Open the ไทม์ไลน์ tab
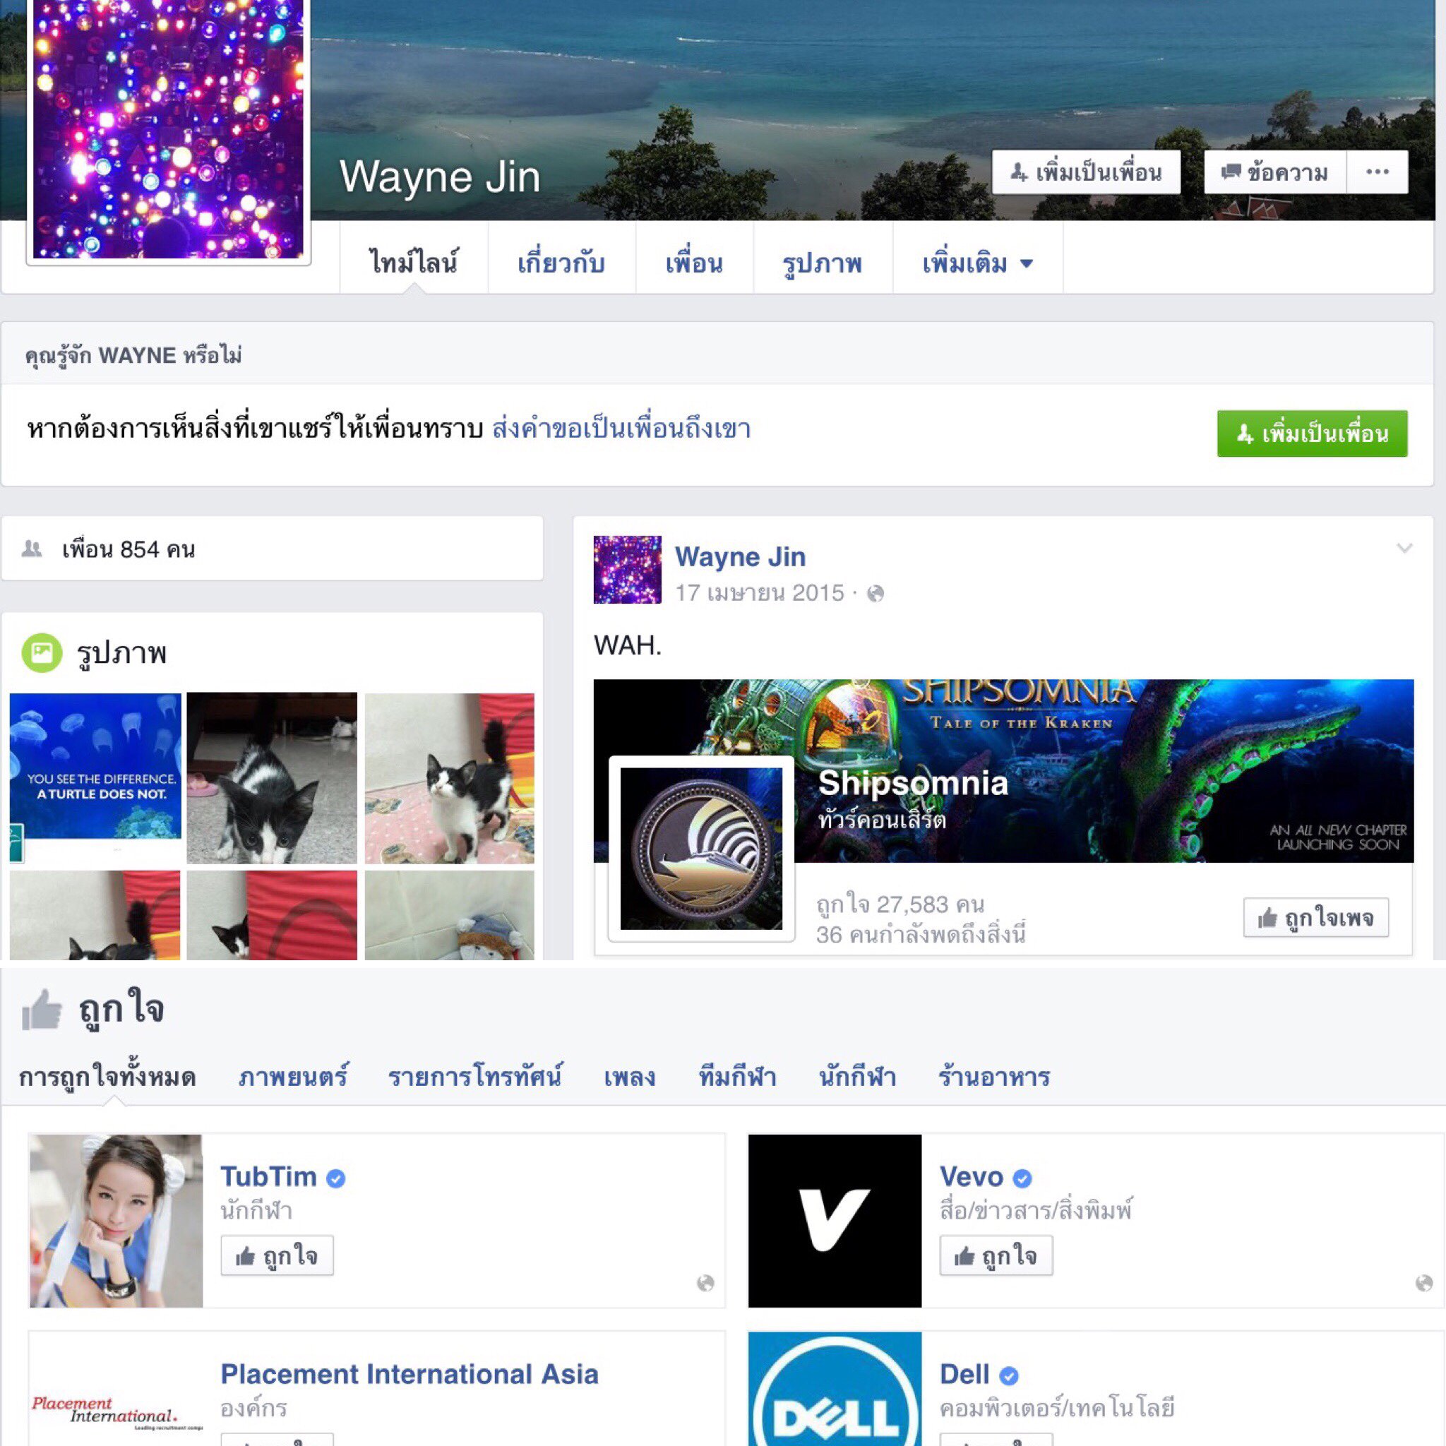This screenshot has height=1446, width=1446. pos(414,263)
